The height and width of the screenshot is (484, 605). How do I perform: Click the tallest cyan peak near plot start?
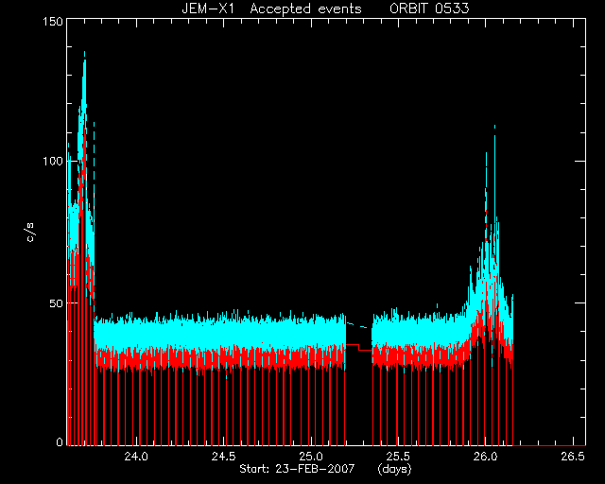(x=84, y=54)
